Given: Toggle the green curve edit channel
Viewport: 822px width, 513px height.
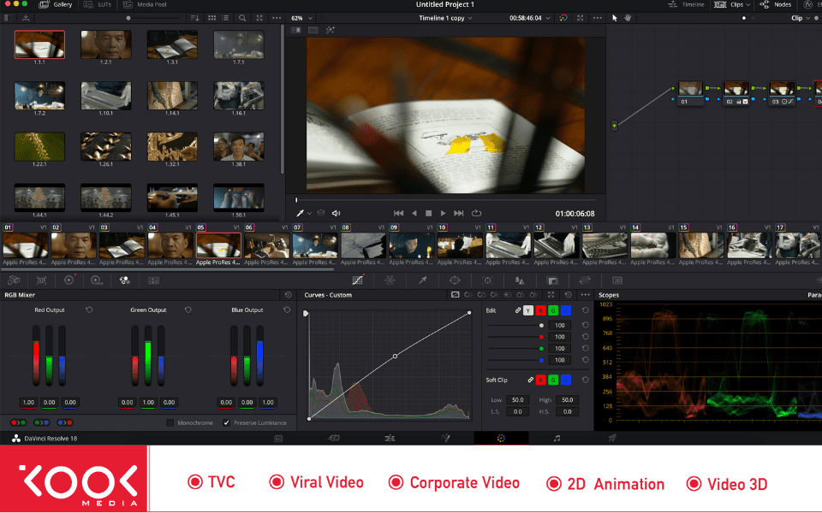Looking at the screenshot, I should 553,310.
